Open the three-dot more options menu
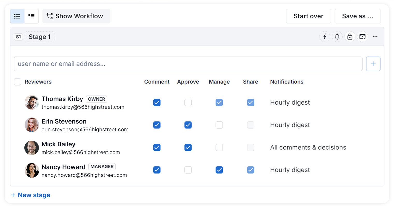394x209 pixels. (x=375, y=37)
